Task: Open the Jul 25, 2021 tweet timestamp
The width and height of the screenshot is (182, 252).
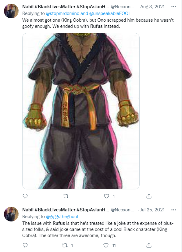Action: click(152, 210)
